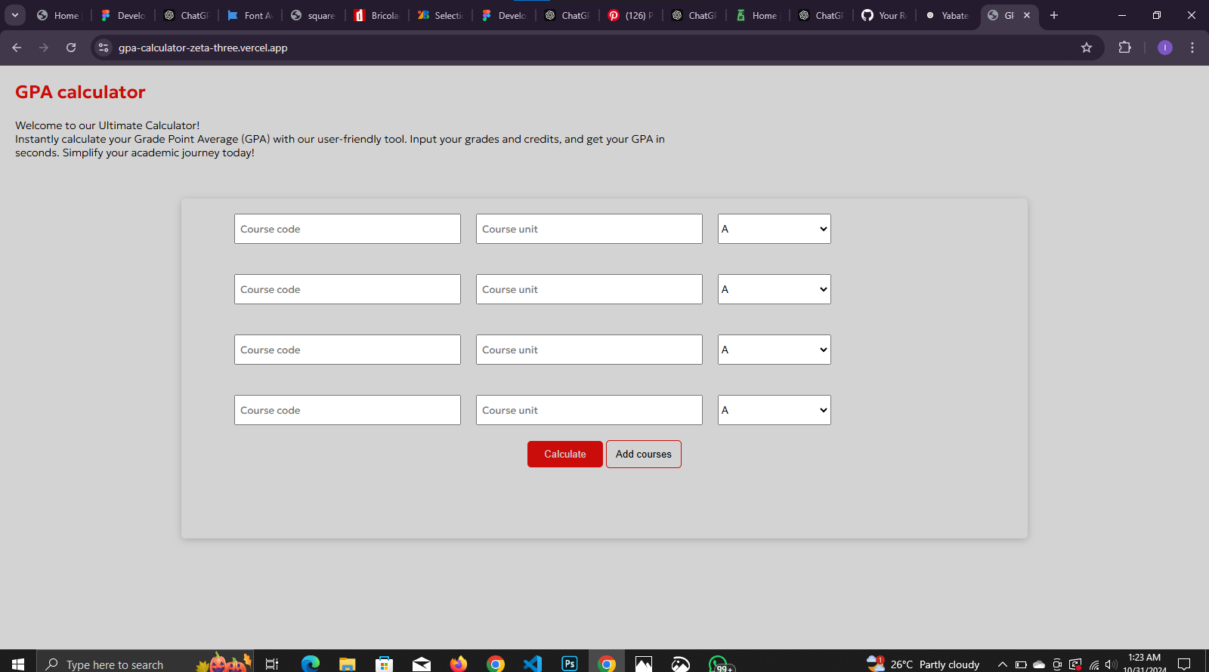Screen dimensions: 1209x672
Task: Open the first row grade dropdown
Action: pos(774,229)
